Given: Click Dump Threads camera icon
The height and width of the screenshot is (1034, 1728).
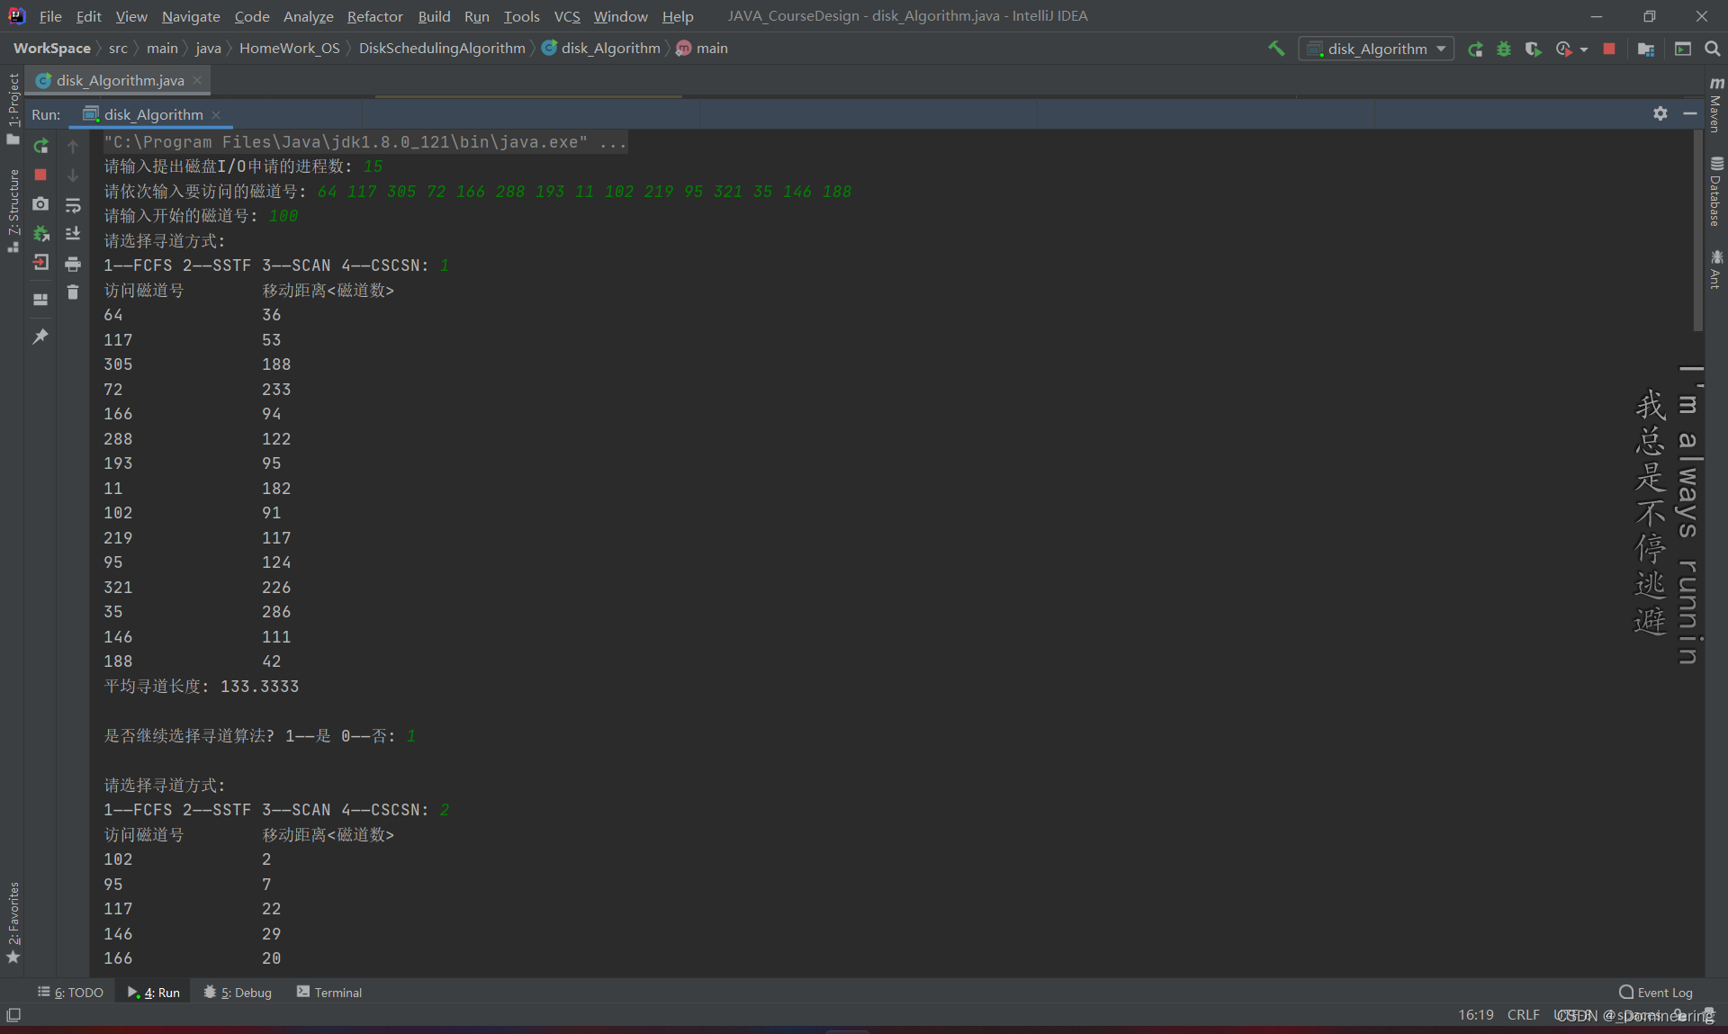Looking at the screenshot, I should [40, 204].
